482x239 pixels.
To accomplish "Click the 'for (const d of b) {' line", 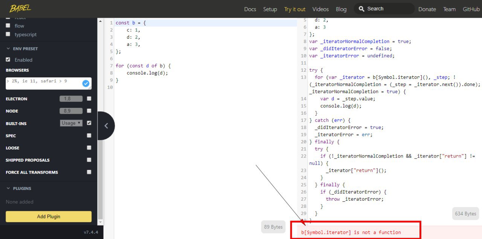I will coord(143,66).
